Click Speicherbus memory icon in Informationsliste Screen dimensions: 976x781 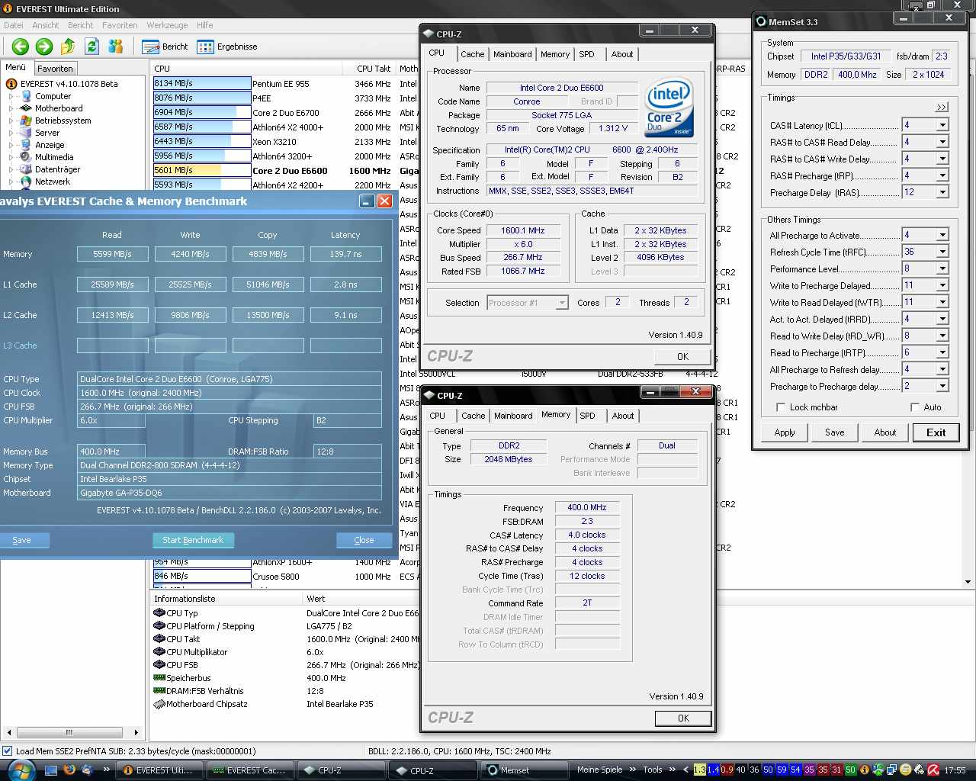tap(159, 677)
